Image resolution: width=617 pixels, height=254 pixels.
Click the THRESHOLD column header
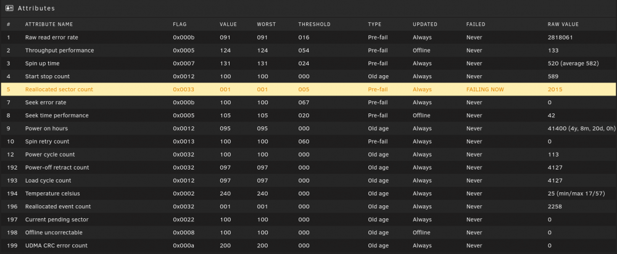315,25
